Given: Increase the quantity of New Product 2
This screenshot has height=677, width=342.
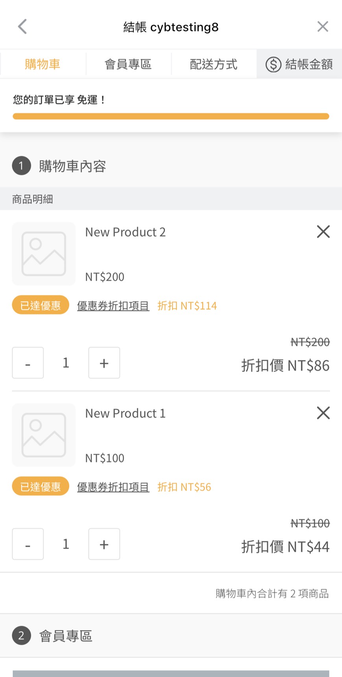Looking at the screenshot, I should [104, 363].
